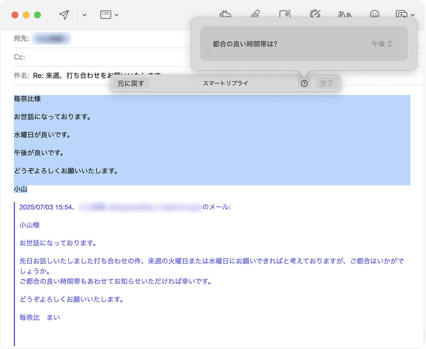
Task: Click reply line どうぞよろしくお願いいたします。
Action: click(66, 171)
